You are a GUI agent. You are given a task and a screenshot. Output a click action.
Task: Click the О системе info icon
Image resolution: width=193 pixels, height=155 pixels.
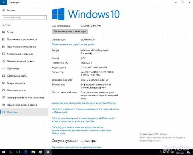pyautogui.click(x=3, y=112)
